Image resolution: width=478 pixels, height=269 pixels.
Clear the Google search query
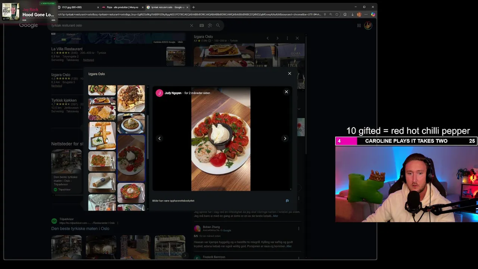192,25
